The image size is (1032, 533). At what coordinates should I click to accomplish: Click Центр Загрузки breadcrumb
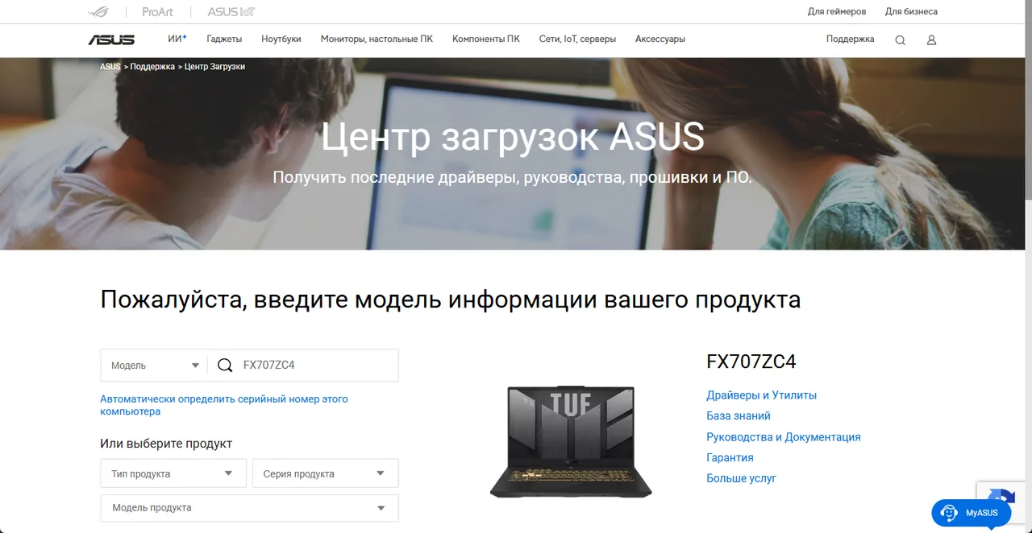point(214,67)
